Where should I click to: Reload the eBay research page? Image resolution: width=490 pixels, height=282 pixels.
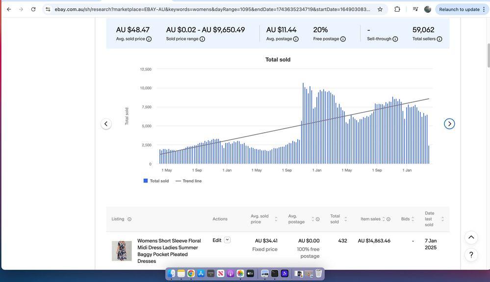[x=33, y=9]
